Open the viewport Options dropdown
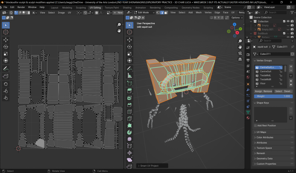296x173 pixels. [x=237, y=18]
